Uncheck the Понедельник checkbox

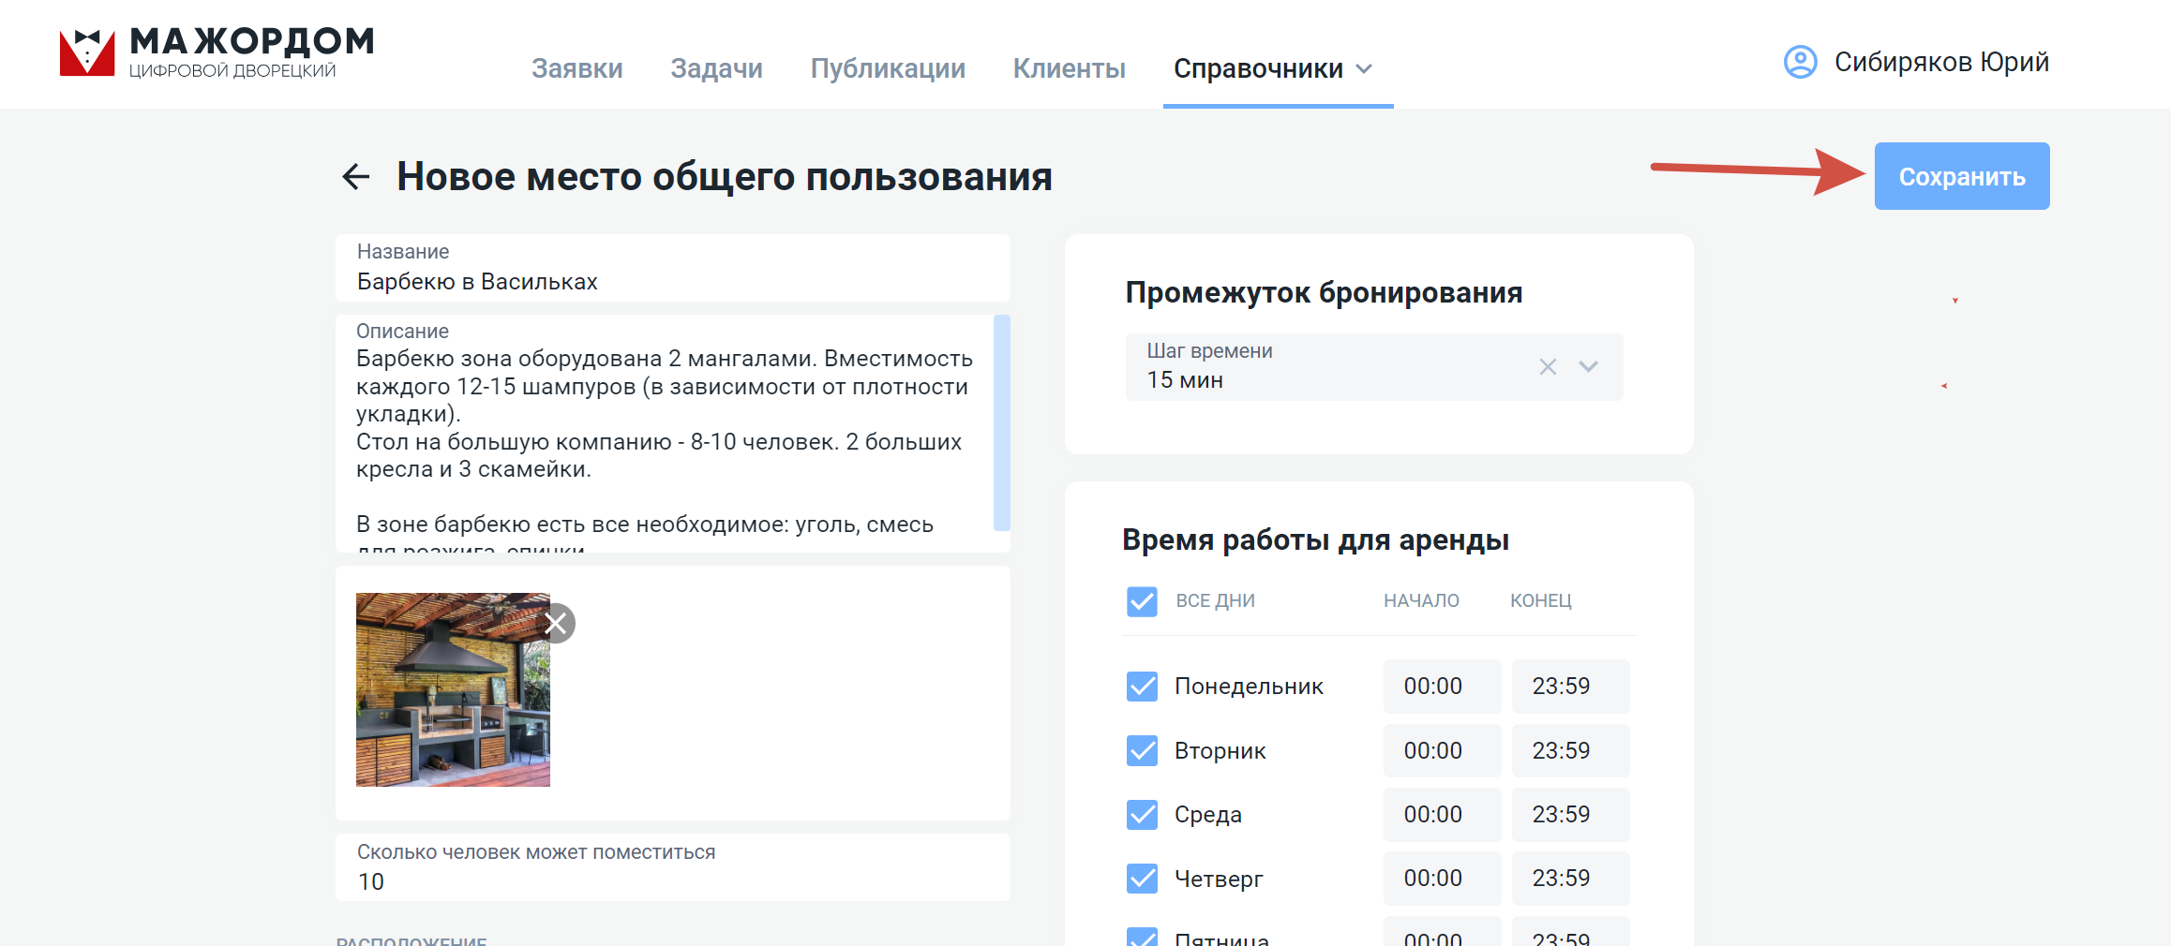tap(1142, 687)
